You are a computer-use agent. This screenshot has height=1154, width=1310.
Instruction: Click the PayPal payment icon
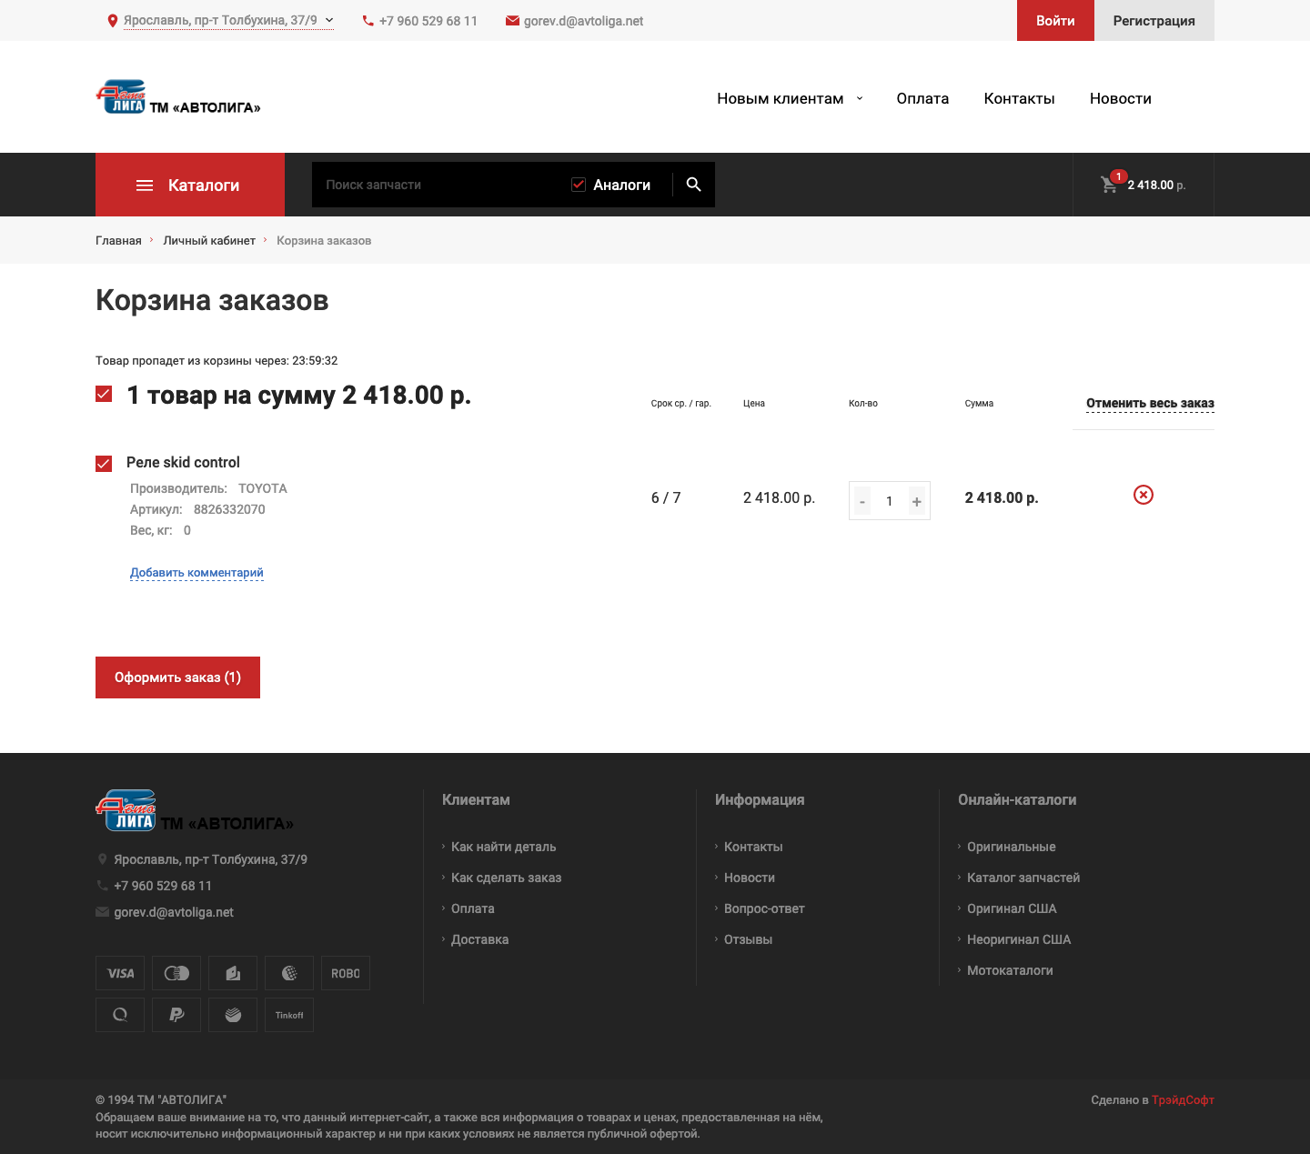(176, 1014)
